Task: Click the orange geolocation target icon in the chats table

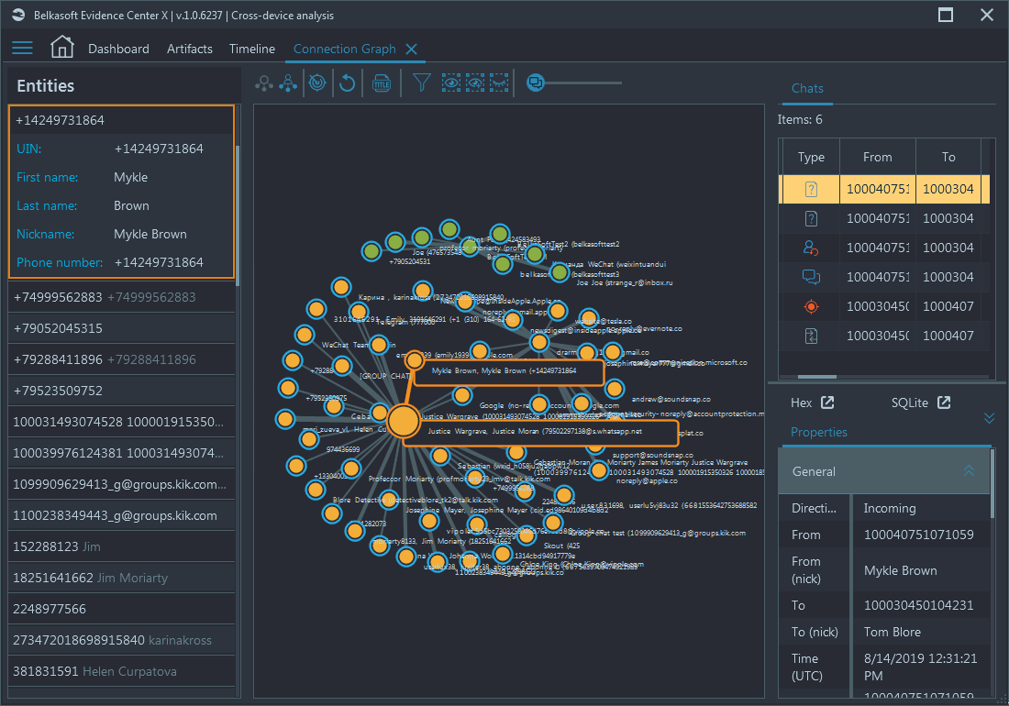Action: (811, 307)
